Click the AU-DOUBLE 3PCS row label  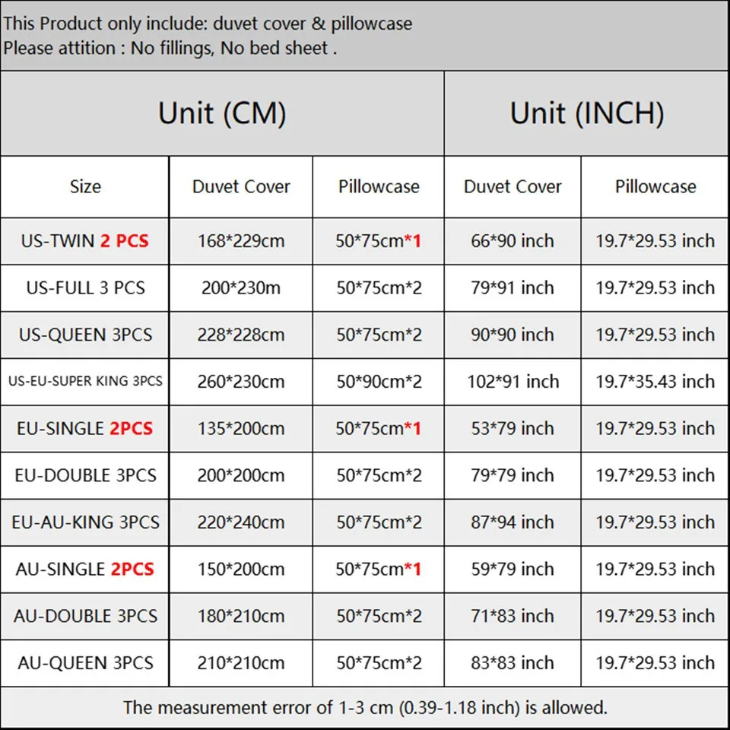pyautogui.click(x=84, y=617)
